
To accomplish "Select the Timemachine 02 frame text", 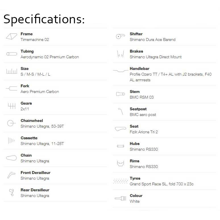I will click(x=35, y=40).
